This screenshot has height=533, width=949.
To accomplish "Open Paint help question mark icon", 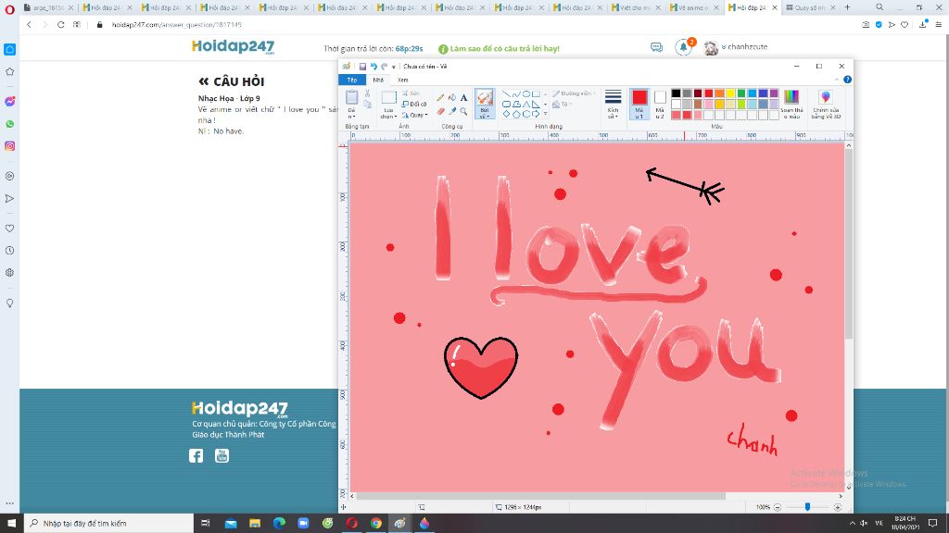I will pyautogui.click(x=847, y=80).
